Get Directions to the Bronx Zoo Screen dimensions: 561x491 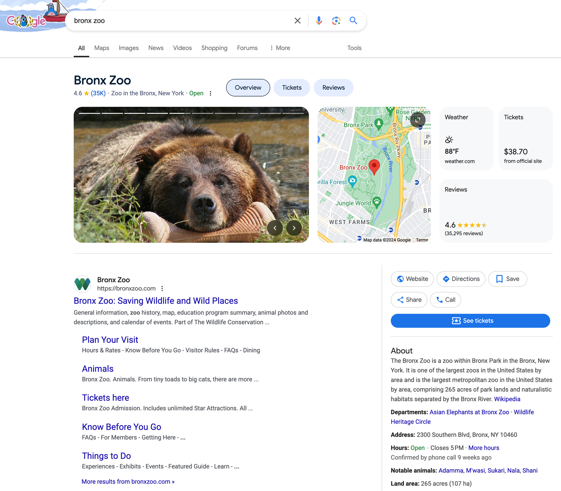point(461,279)
